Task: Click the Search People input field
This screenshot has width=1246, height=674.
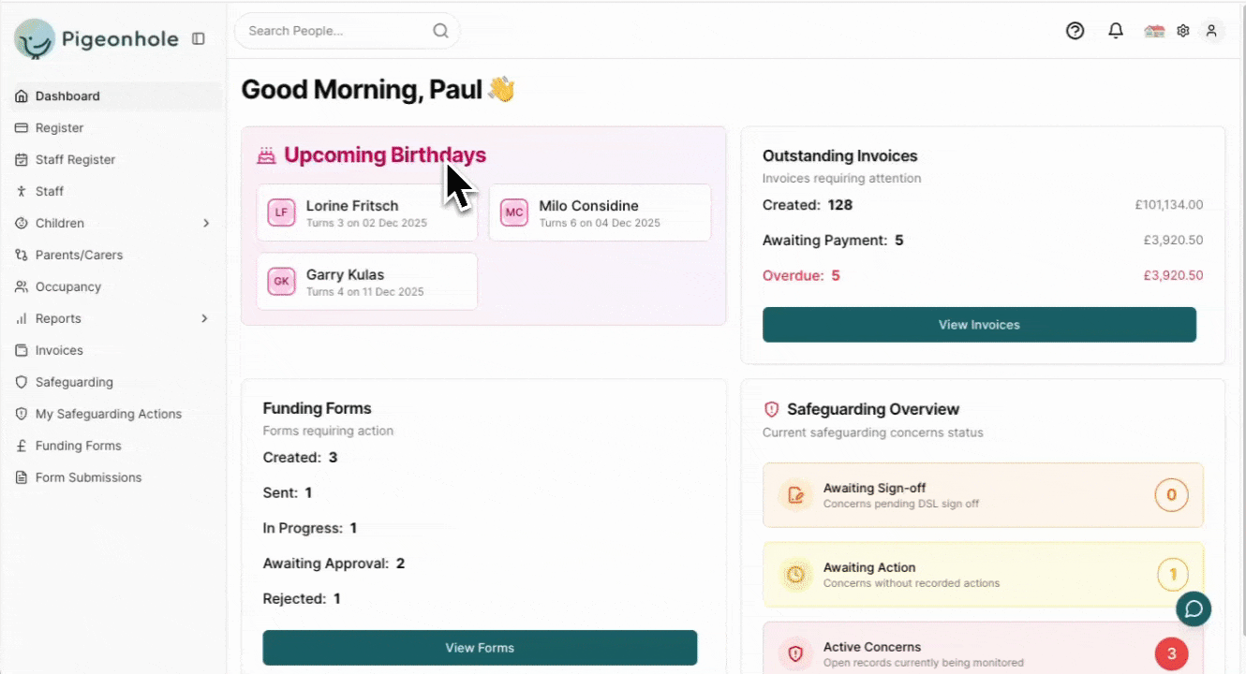Action: pyautogui.click(x=333, y=31)
